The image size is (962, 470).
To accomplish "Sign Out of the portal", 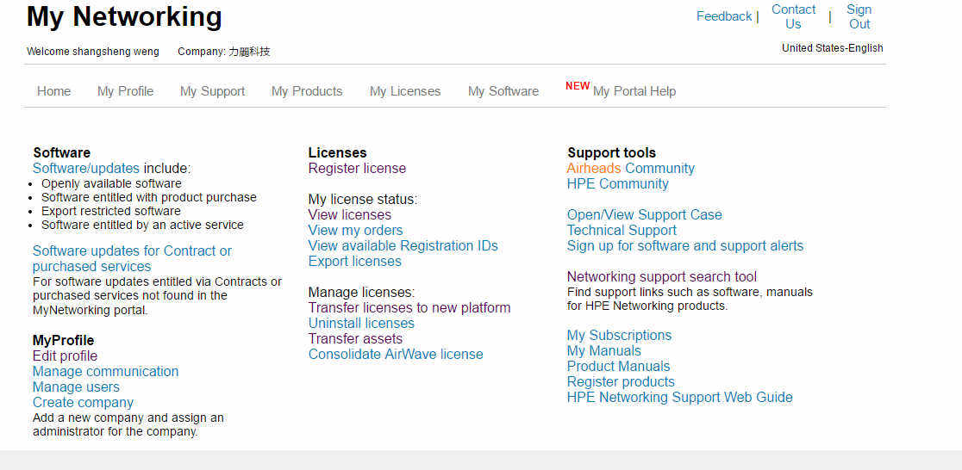I will (859, 16).
